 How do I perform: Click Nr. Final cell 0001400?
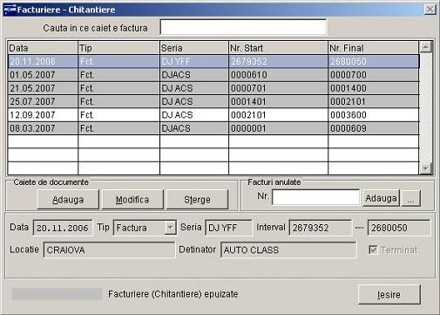tap(374, 88)
